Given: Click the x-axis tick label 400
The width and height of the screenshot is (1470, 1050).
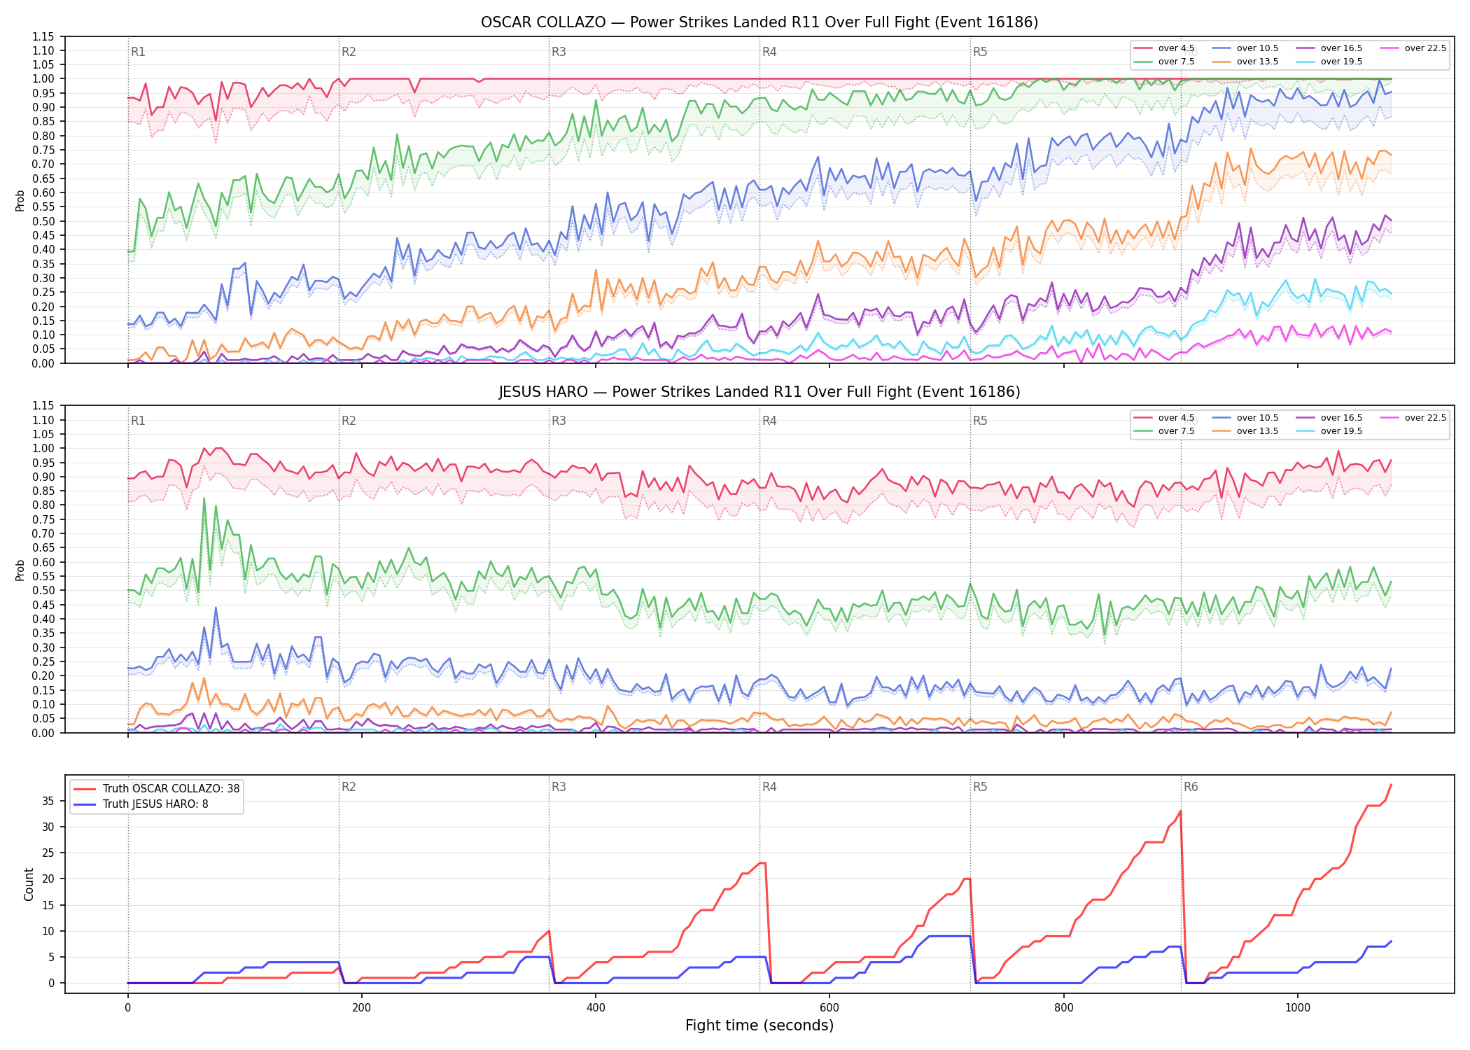Looking at the screenshot, I should [x=596, y=1008].
